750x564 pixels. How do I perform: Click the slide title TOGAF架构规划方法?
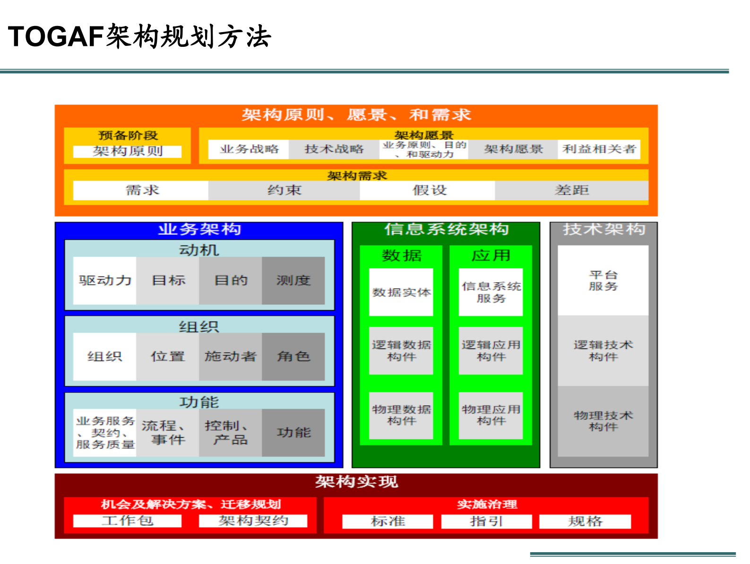pos(140,36)
